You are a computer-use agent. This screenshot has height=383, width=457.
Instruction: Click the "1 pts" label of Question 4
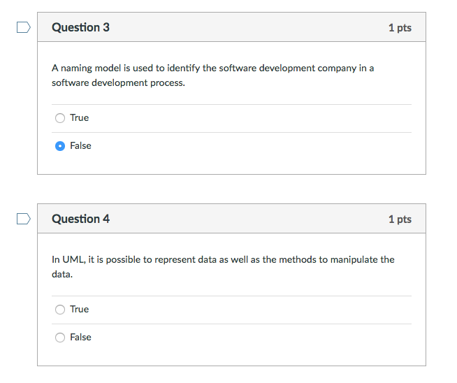coord(400,219)
